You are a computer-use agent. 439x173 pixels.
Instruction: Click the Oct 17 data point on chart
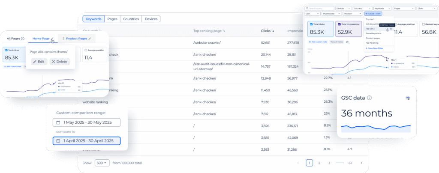[54, 83]
